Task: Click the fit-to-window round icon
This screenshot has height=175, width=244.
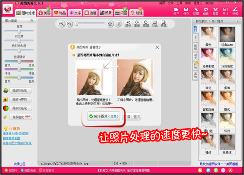Action: [110, 24]
